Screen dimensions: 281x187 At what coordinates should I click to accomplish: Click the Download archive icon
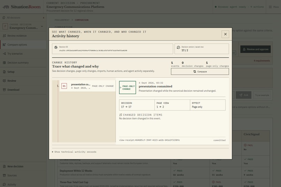coord(4,89)
